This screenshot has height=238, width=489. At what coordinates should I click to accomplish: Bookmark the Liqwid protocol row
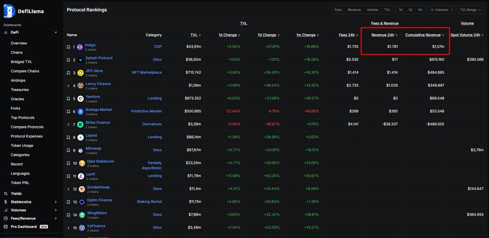click(x=68, y=137)
